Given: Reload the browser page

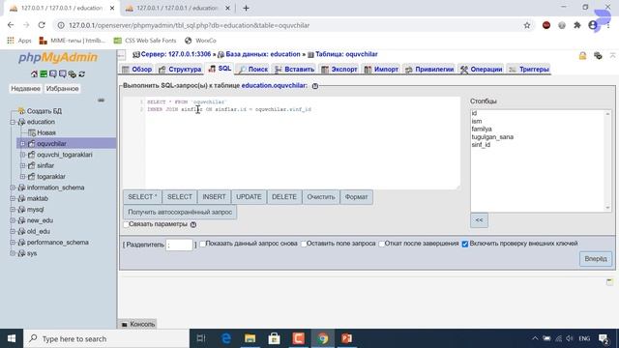Looking at the screenshot, I should pos(42,25).
